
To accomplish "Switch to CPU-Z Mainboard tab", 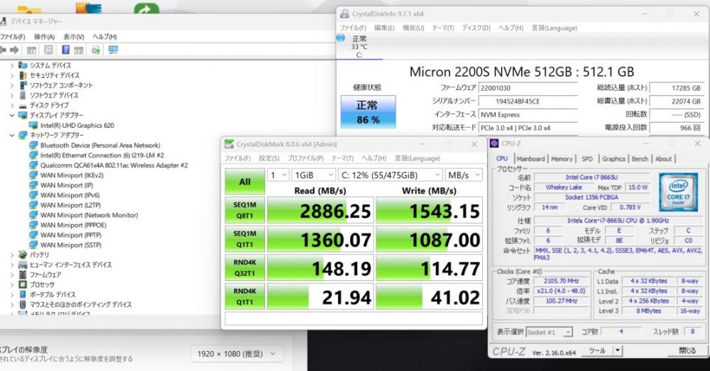I will (530, 159).
